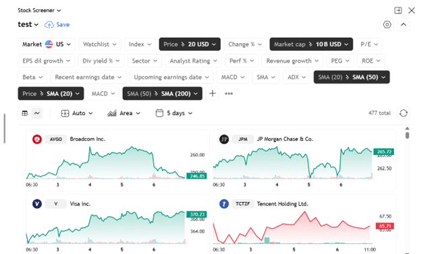The width and height of the screenshot is (421, 254).
Task: Open screener settings hexagon icon
Action: pyautogui.click(x=387, y=25)
